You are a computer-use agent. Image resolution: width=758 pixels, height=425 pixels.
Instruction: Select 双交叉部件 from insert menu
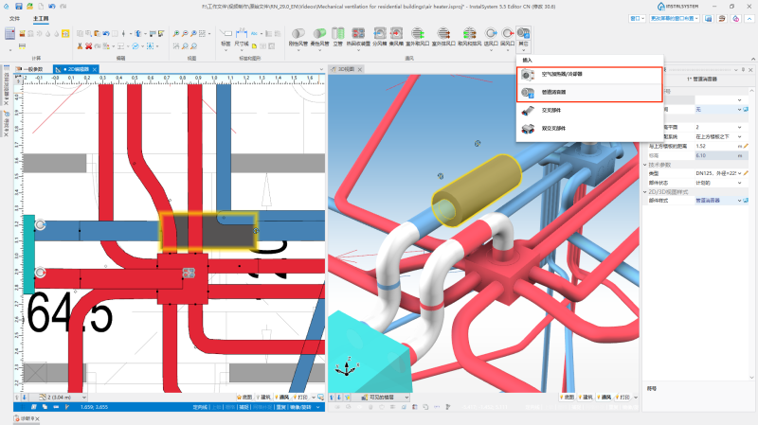(589, 129)
